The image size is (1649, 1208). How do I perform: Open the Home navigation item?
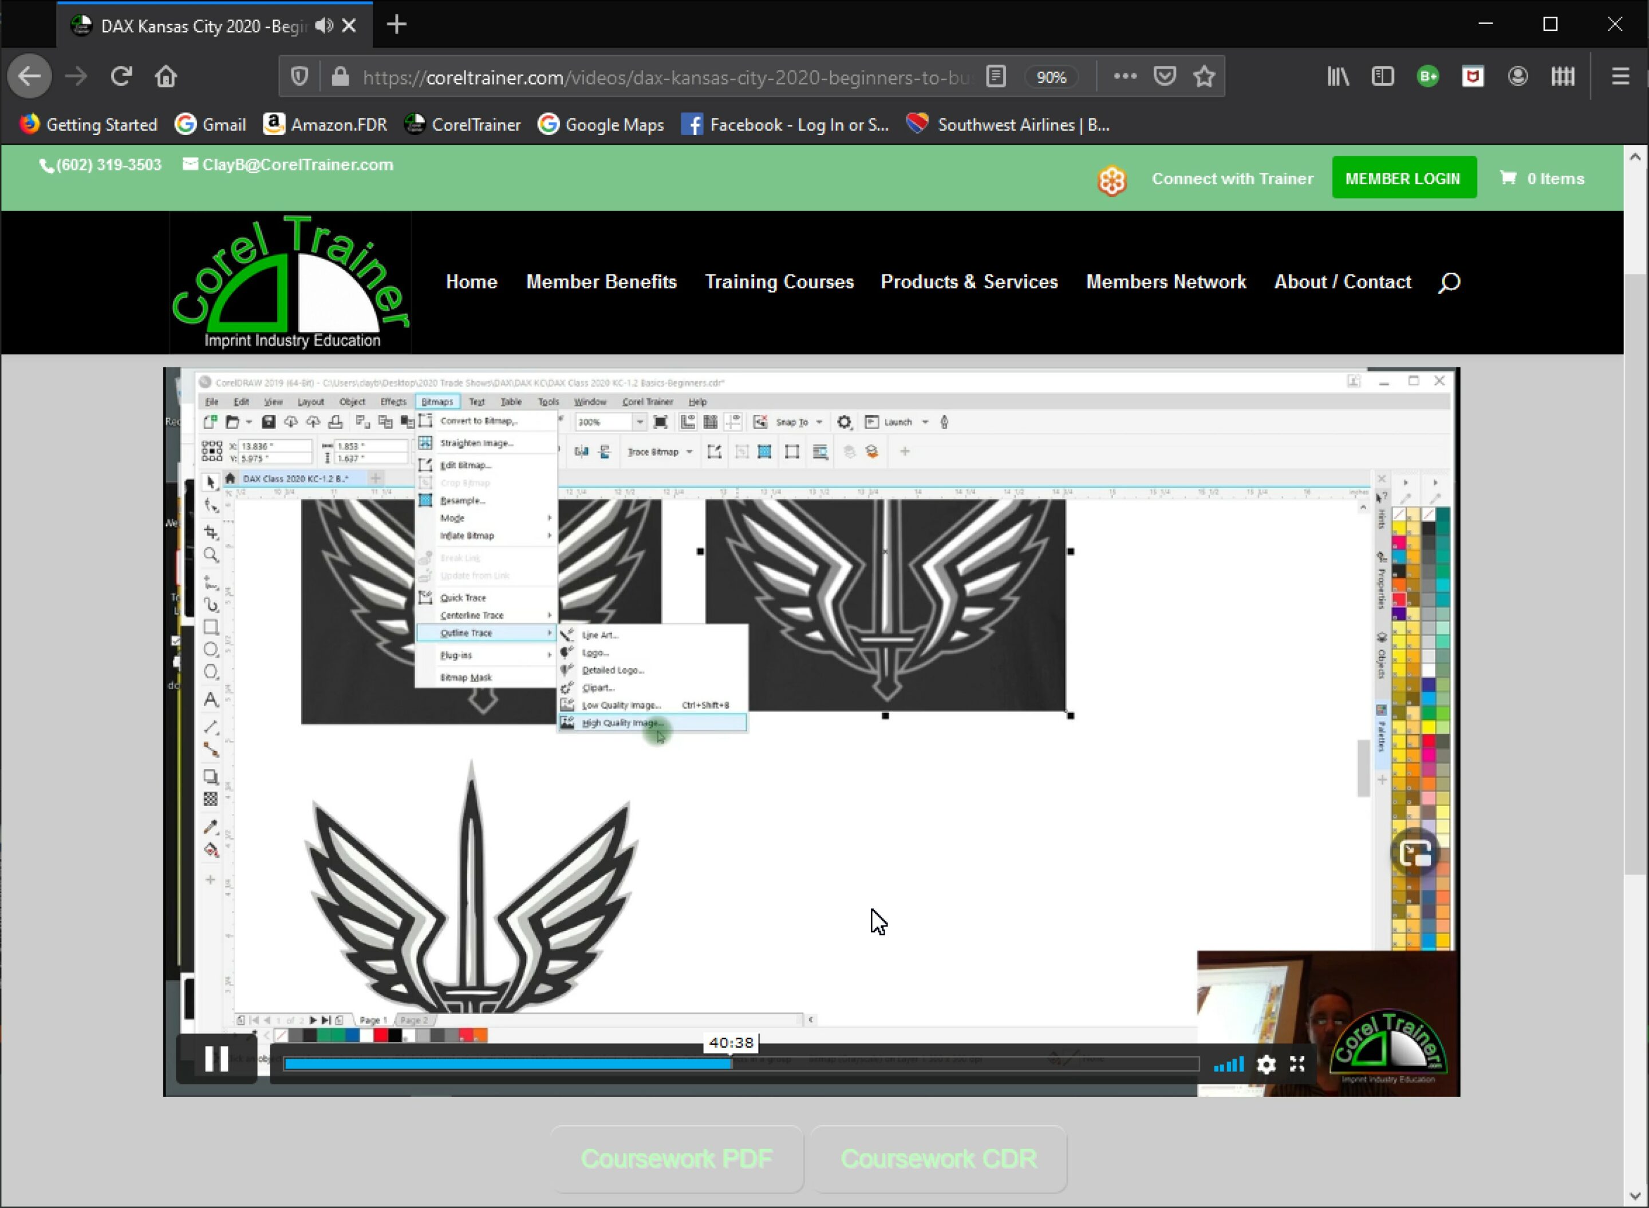click(471, 282)
